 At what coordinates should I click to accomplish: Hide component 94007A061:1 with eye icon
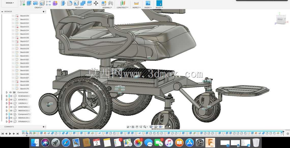tap(11, 107)
